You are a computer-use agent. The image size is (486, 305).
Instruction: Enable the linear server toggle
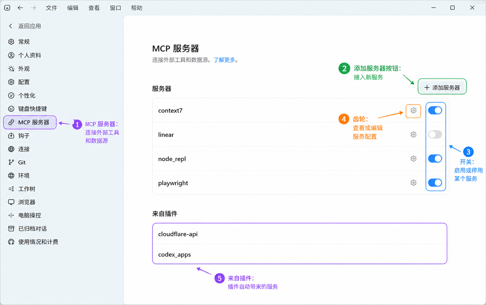[435, 134]
